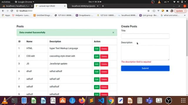Delete post with ID 6
This screenshot has width=188, height=105.
[104, 72]
